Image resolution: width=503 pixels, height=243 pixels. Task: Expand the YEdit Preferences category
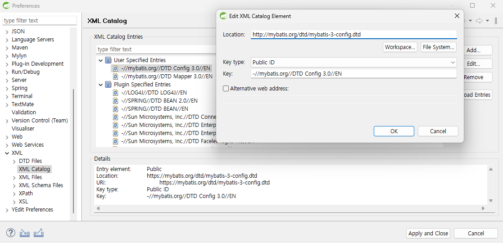[x=7, y=210]
